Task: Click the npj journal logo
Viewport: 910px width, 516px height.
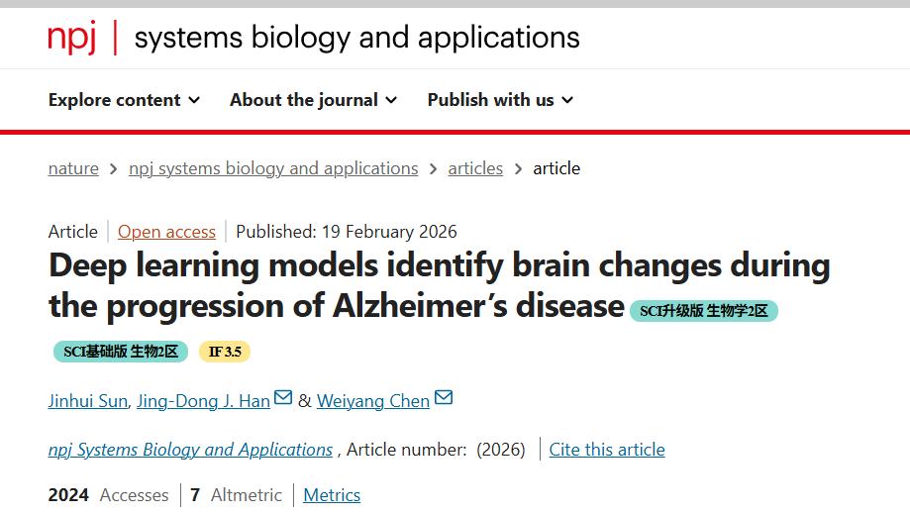Action: [x=73, y=38]
